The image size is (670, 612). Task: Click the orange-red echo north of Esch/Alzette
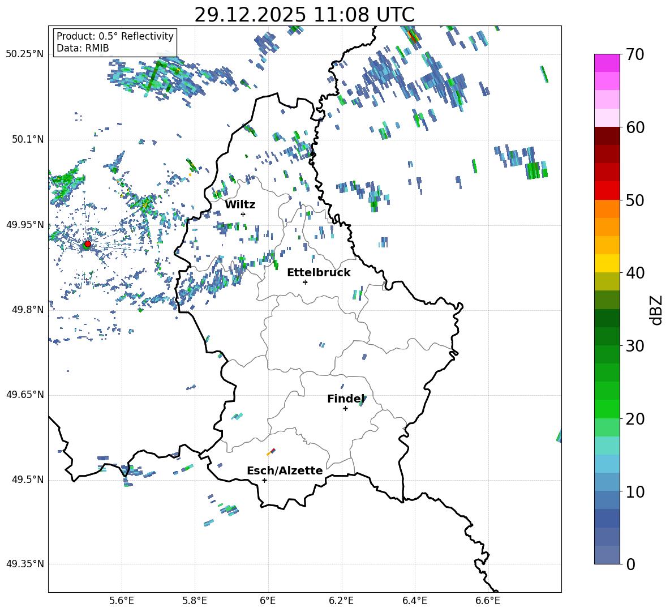pyautogui.click(x=271, y=452)
